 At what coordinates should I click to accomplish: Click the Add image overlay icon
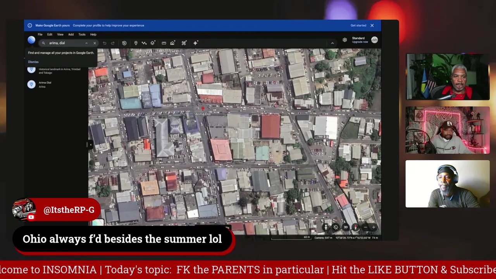pos(172,43)
